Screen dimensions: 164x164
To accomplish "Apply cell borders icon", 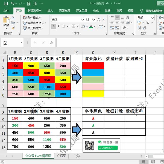I will click(73, 26).
